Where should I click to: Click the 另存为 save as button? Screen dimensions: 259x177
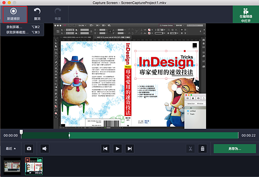point(234,149)
